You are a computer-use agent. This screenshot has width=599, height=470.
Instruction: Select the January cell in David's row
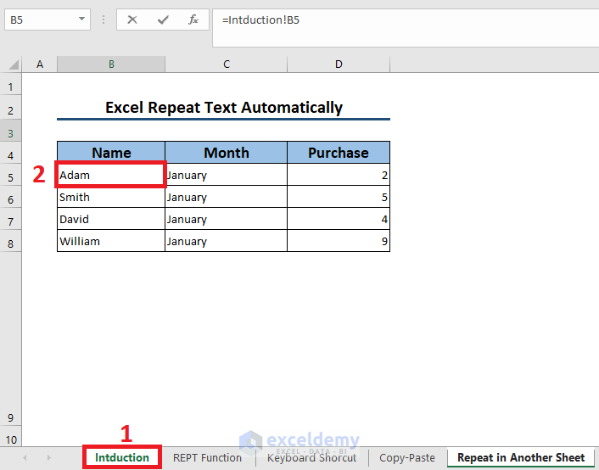click(x=227, y=219)
